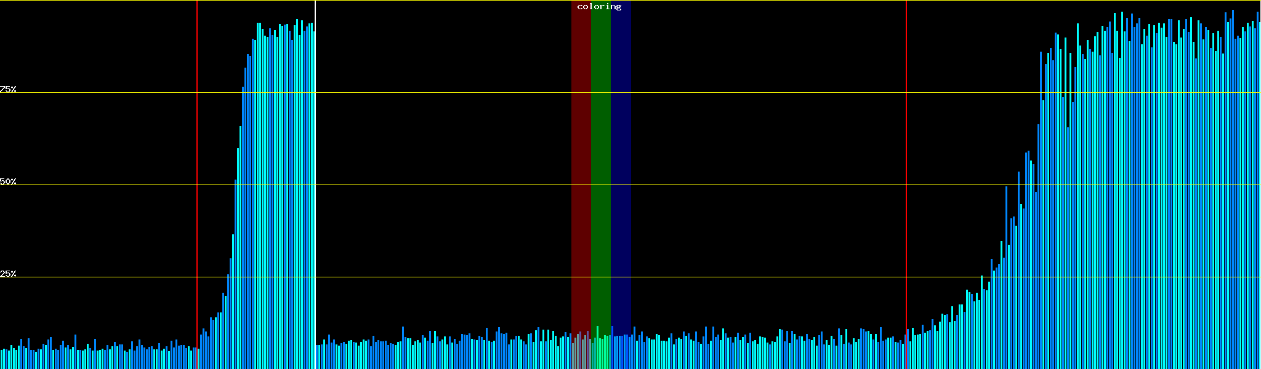
Task: Click the bright green bars under green band
Action: (600, 353)
